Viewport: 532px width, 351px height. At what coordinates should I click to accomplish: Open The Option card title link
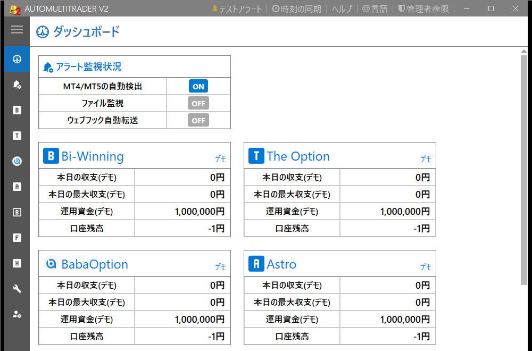coord(298,156)
